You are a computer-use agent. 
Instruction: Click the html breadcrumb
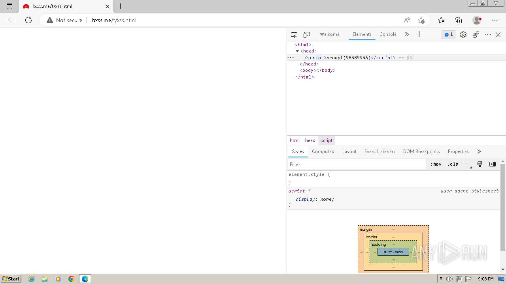tap(295, 140)
